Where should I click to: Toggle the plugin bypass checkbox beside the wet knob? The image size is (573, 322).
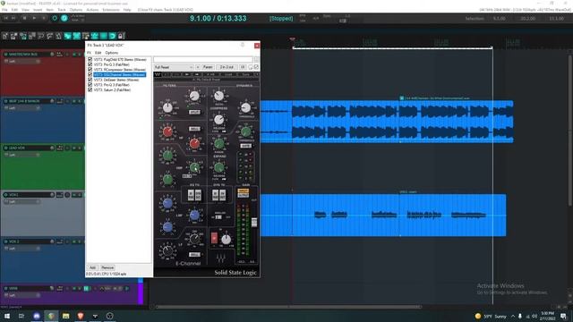(x=256, y=67)
